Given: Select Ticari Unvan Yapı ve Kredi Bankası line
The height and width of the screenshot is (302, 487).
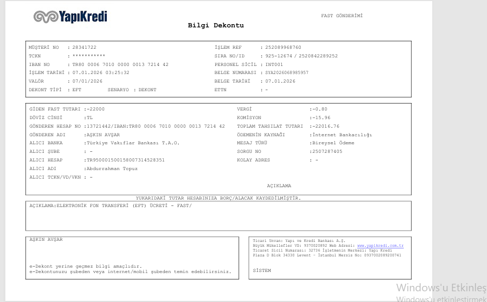Looking at the screenshot, I should [x=299, y=240].
